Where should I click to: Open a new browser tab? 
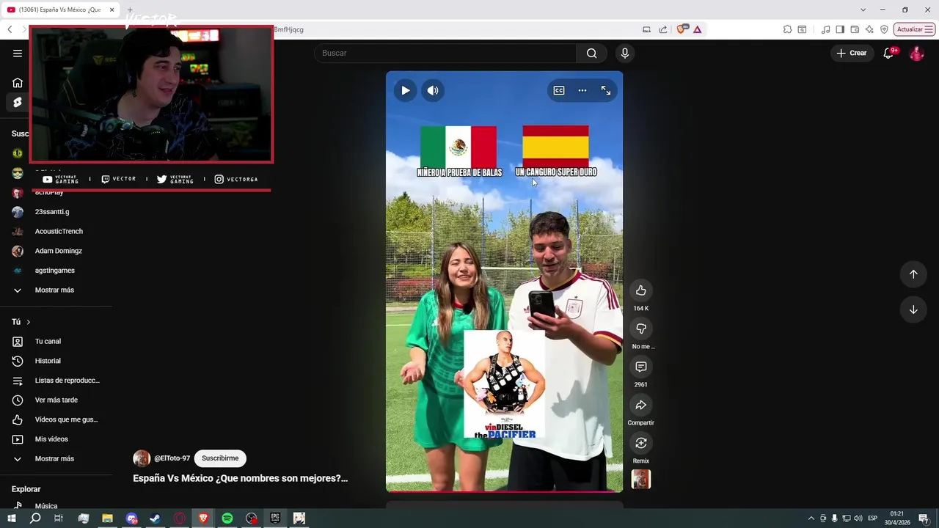coord(130,10)
